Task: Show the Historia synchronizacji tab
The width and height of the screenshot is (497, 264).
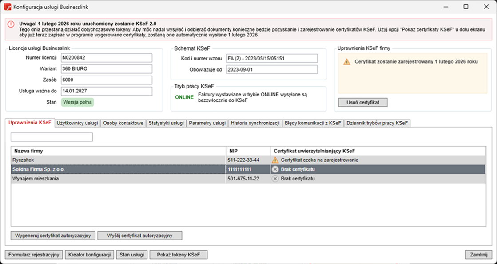Action: coord(255,123)
